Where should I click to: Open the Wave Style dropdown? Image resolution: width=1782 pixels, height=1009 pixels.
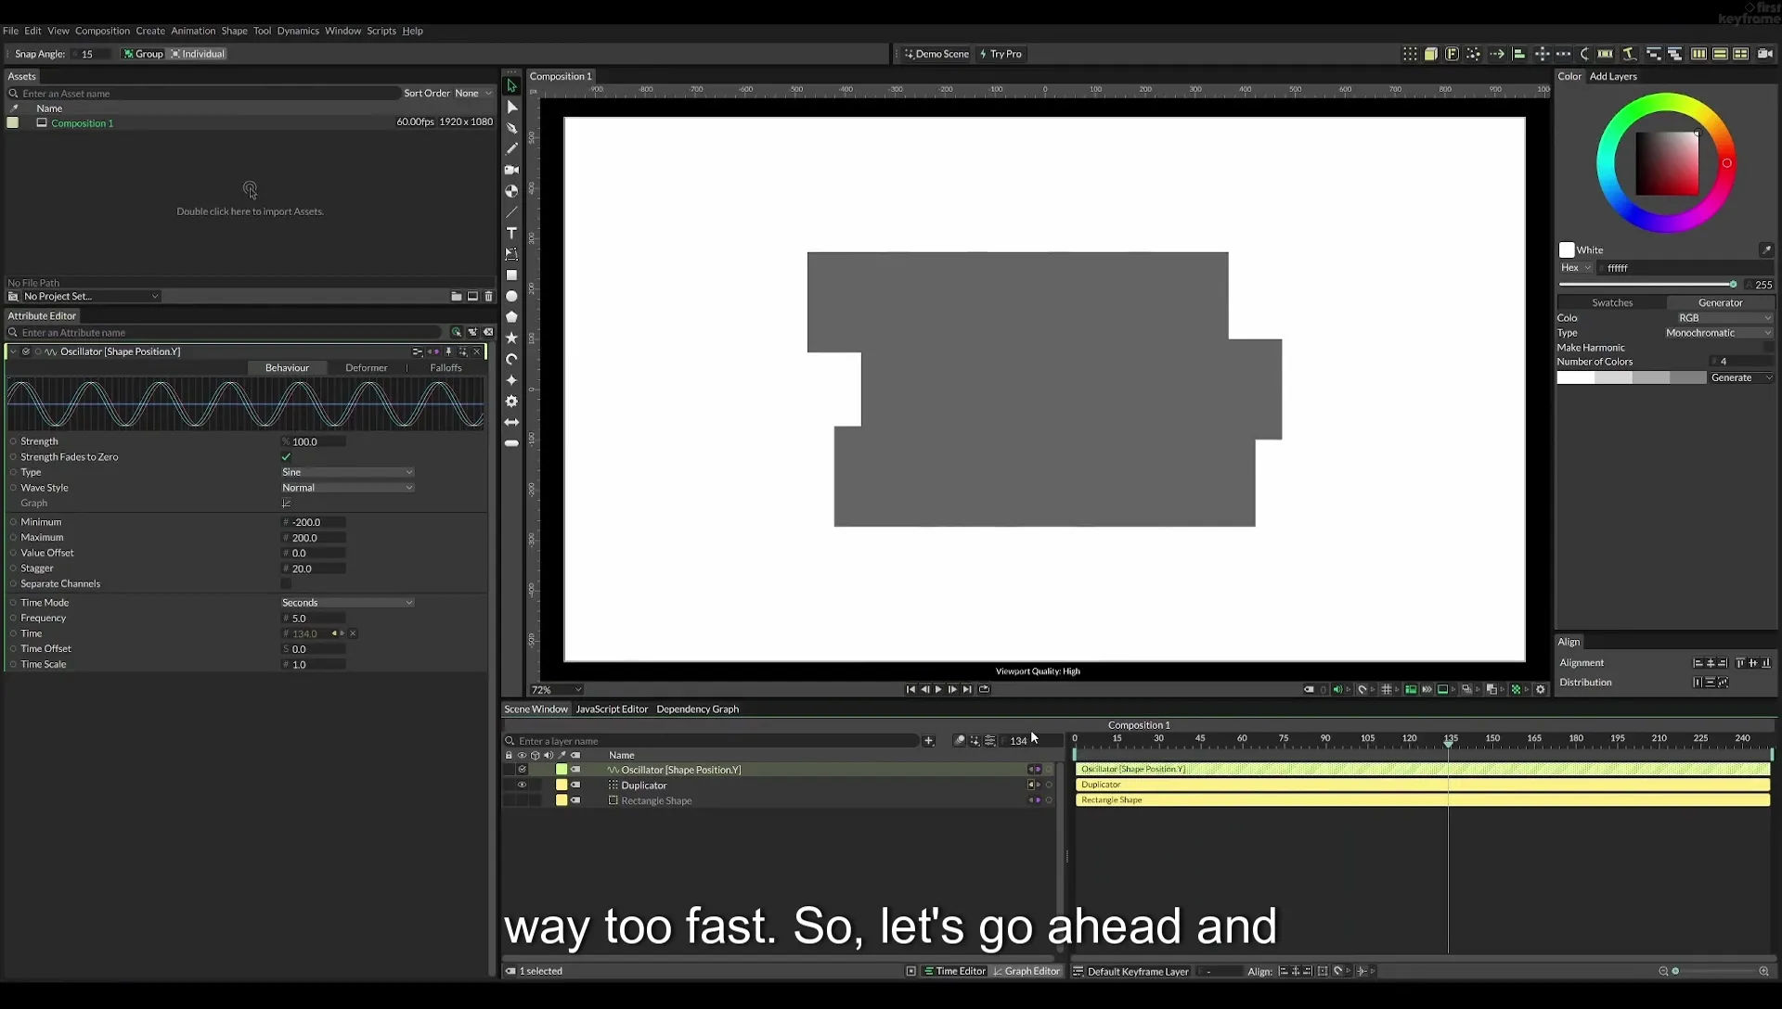348,488
